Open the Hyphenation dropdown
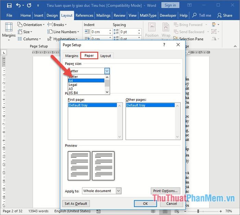 pyautogui.click(x=62, y=39)
